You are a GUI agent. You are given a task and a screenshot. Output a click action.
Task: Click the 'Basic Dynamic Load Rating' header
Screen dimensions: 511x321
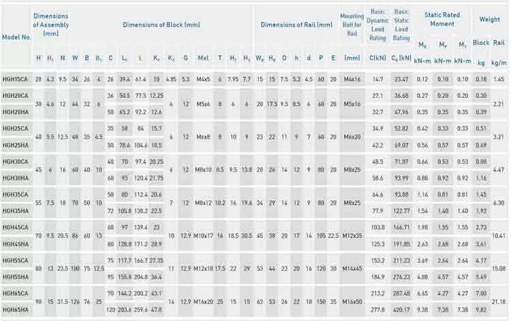click(377, 24)
